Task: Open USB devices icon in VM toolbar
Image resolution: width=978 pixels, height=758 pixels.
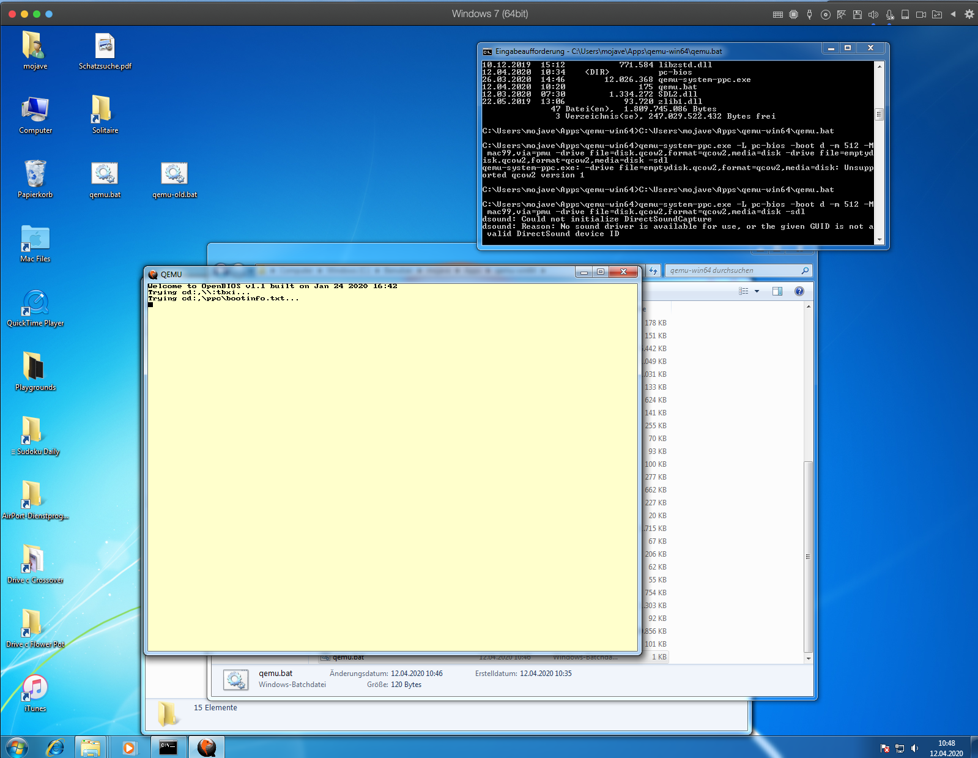Action: (x=809, y=14)
